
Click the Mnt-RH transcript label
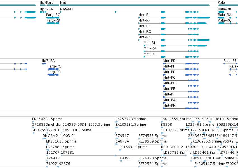tap(150, 54)
